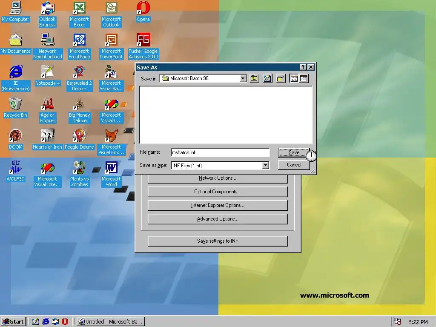The width and height of the screenshot is (436, 327).
Task: Switch to List view icon
Action: 294,78
